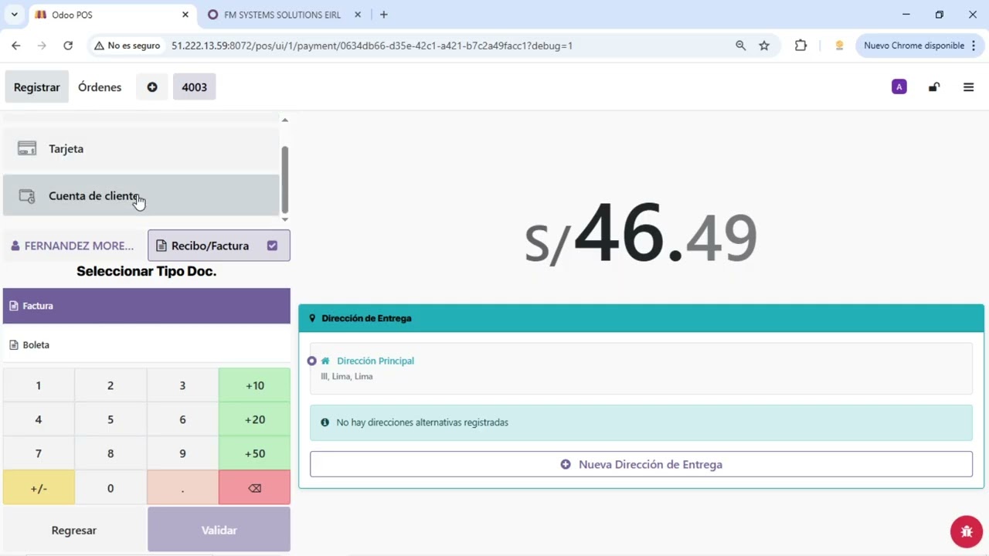Click the Dirección de Entrega header
Image resolution: width=989 pixels, height=556 pixels.
[x=641, y=318]
